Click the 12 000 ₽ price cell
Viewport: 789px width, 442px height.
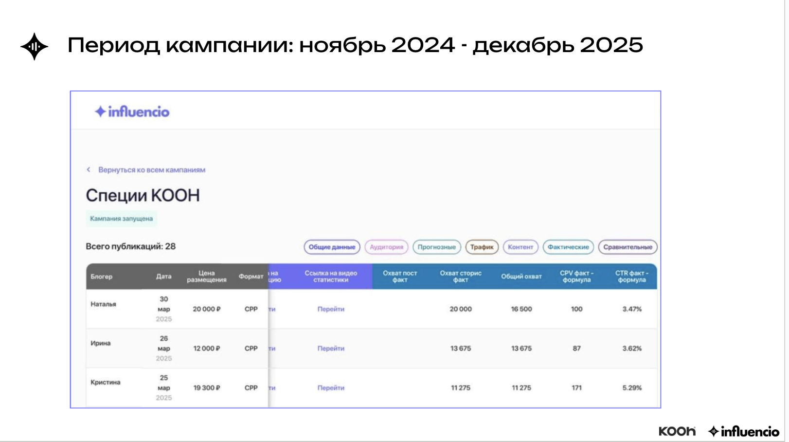(207, 349)
